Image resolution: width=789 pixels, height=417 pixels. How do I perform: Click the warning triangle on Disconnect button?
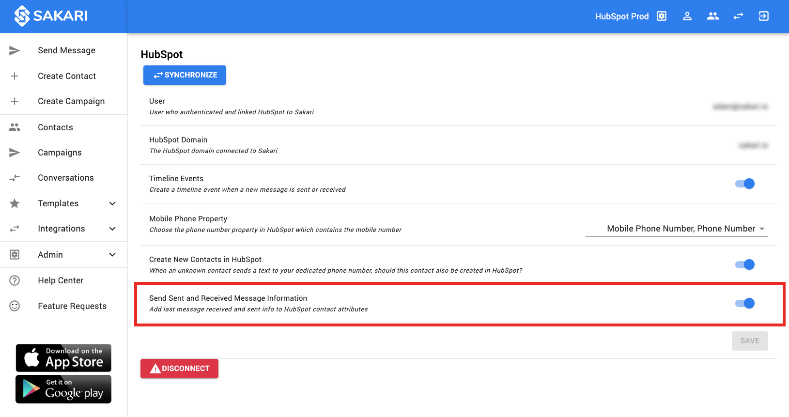click(155, 369)
